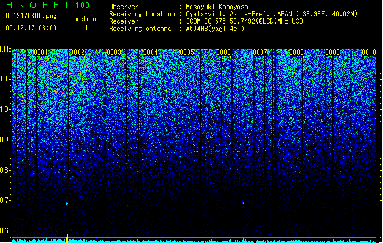Screen dimensions: 383x243
Task: Click the Receiver label
Action: [x=124, y=21]
